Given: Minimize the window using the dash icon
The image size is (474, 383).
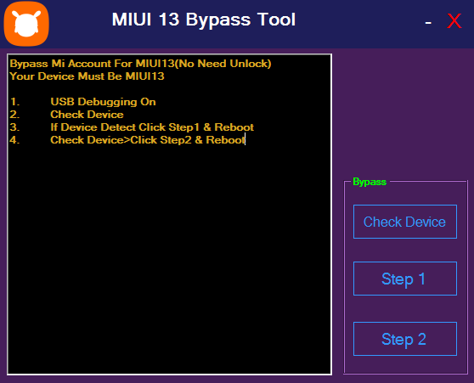Looking at the screenshot, I should [x=428, y=23].
